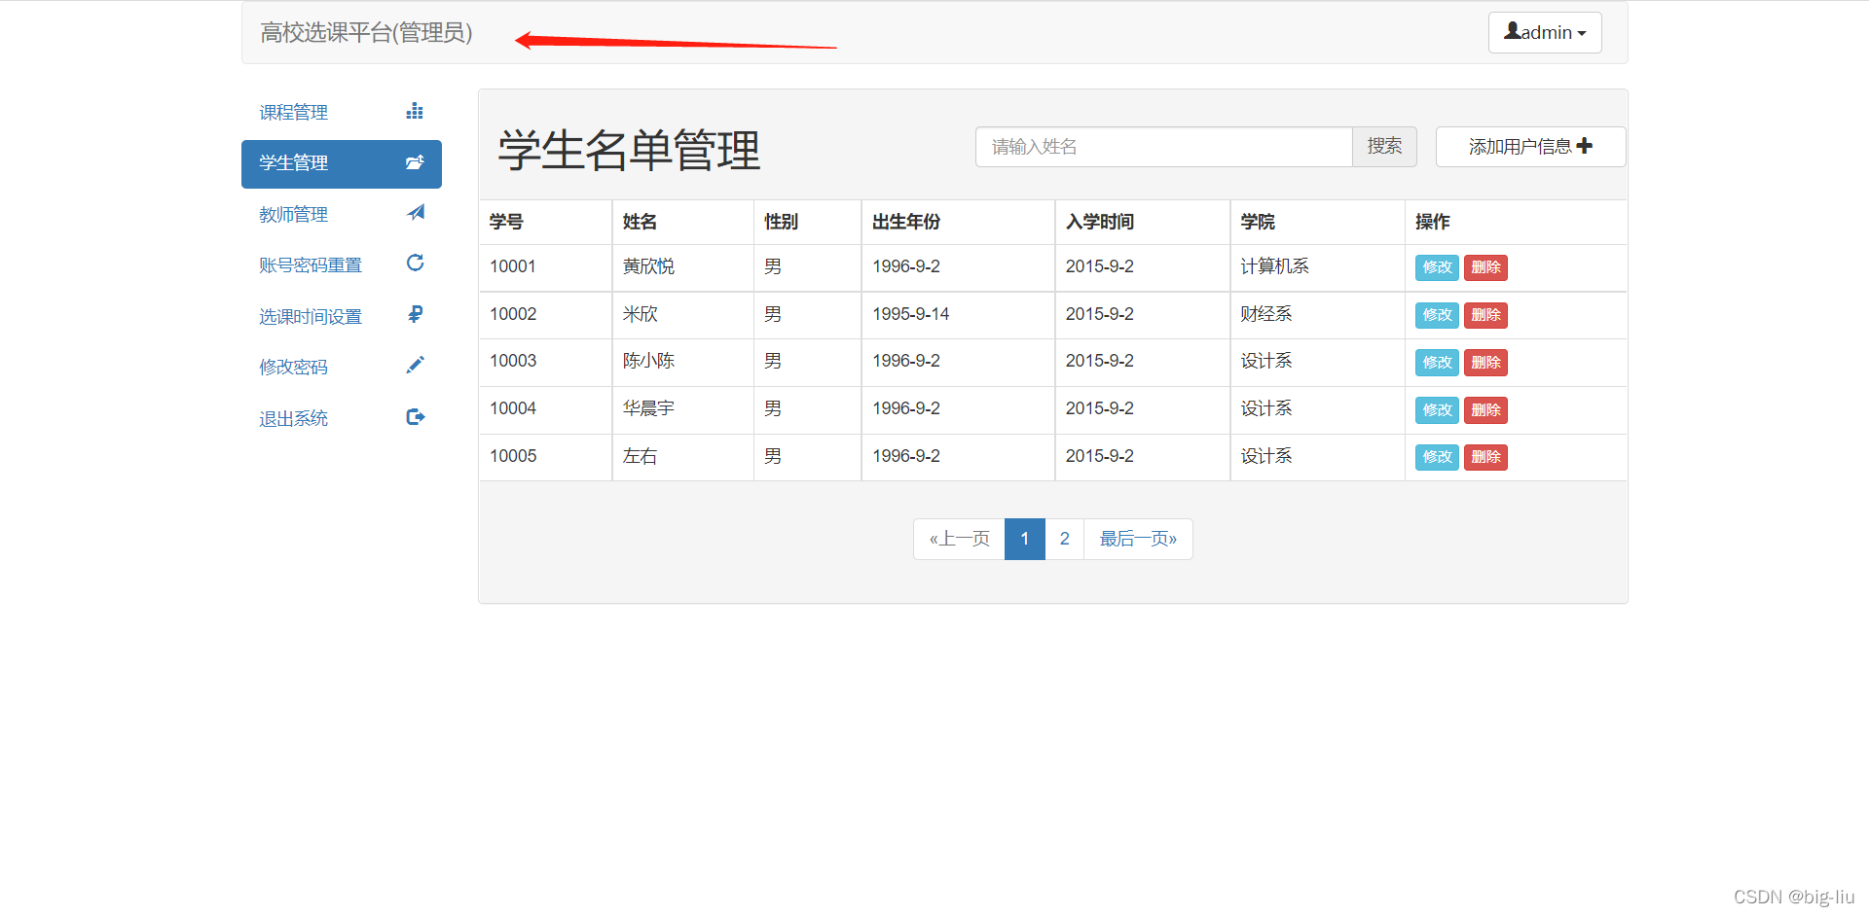Click the account password reset refresh icon
The height and width of the screenshot is (916, 1869).
[415, 263]
